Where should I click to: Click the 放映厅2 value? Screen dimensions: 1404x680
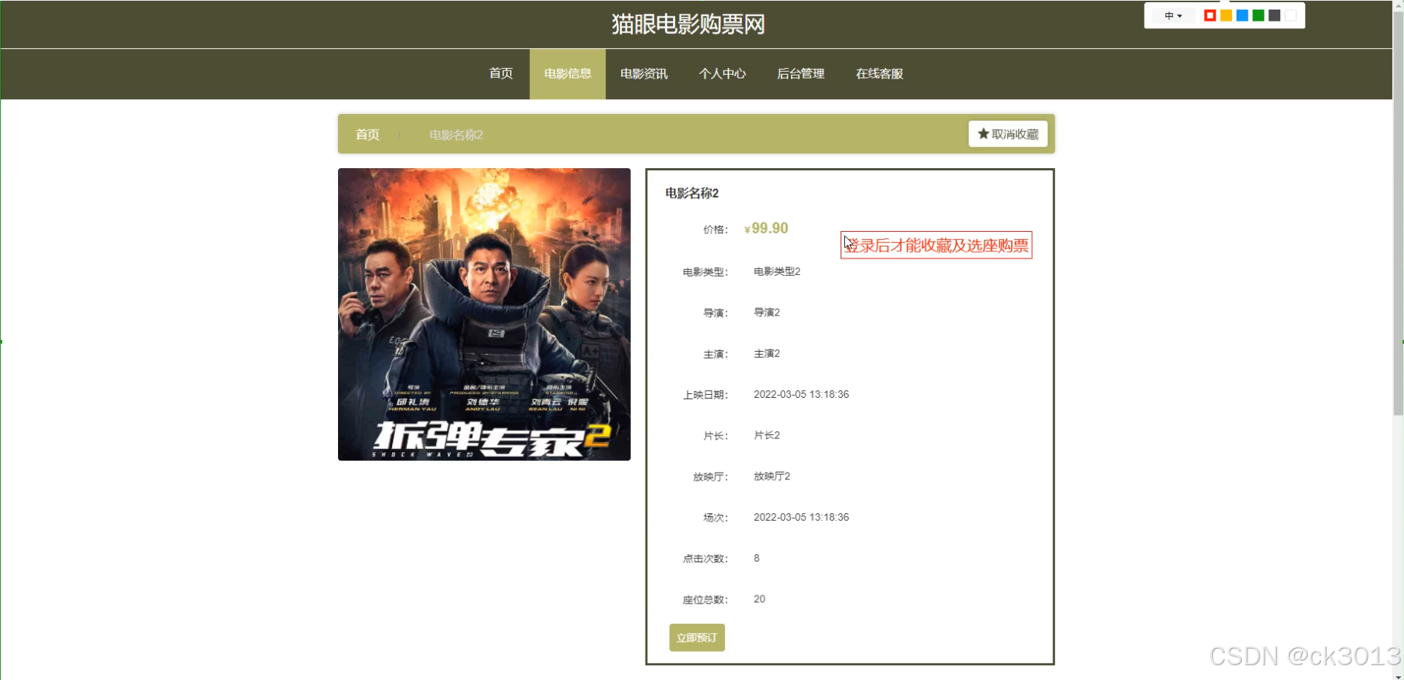point(772,476)
